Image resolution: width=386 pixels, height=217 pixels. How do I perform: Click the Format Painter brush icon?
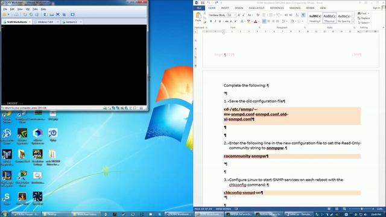204,22
